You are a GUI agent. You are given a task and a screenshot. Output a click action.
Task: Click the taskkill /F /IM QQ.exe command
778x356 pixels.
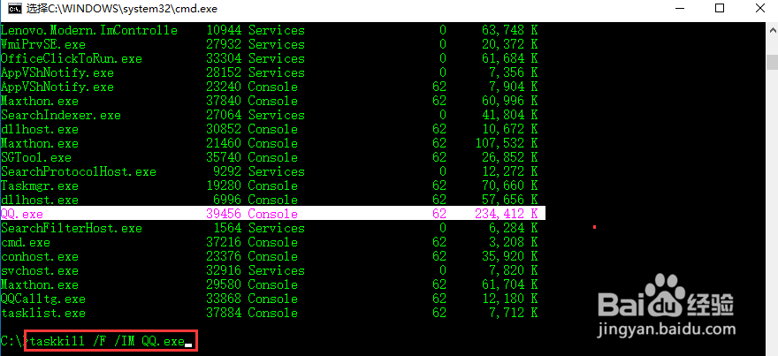[107, 341]
